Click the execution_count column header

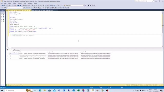coord(14,52)
